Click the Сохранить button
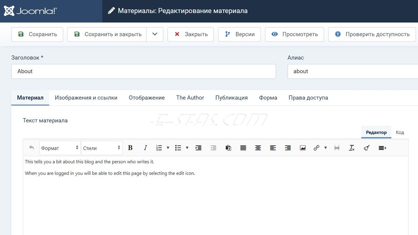The height and width of the screenshot is (235, 418). tap(37, 34)
